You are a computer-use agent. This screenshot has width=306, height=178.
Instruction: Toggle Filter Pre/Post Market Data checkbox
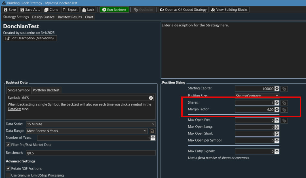pos(8,145)
